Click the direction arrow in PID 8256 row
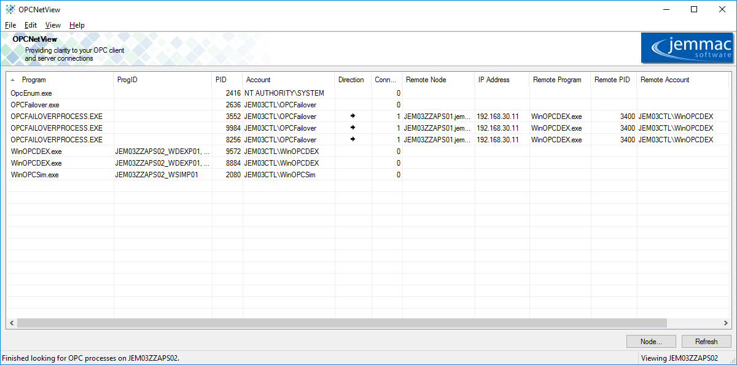This screenshot has width=737, height=365. click(x=353, y=139)
